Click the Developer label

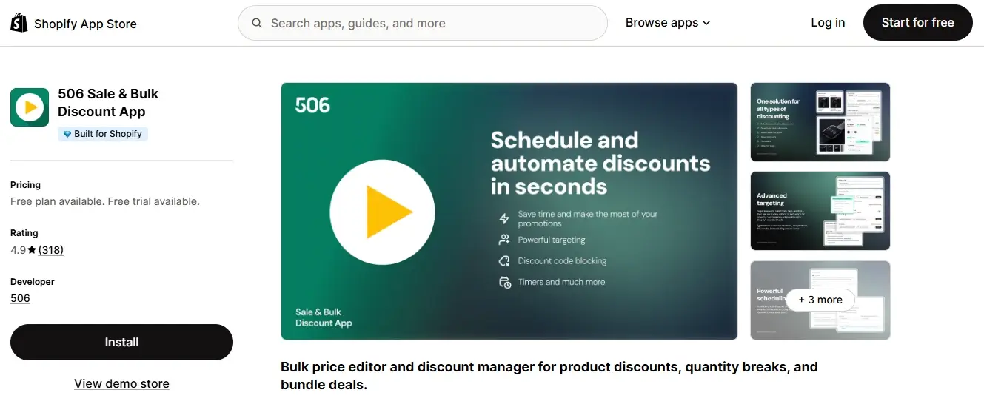(x=33, y=282)
